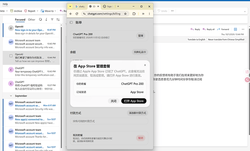Click the site info icon in address bar

tap(84, 14)
